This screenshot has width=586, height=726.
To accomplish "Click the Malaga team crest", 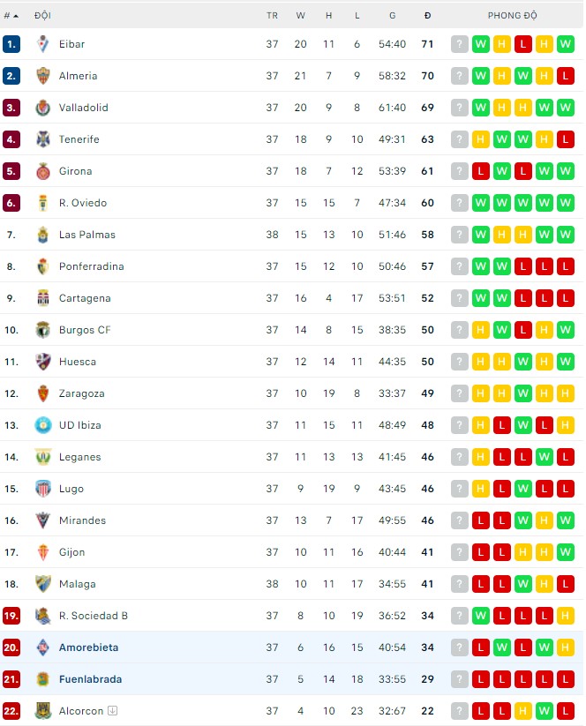I will pos(43,584).
